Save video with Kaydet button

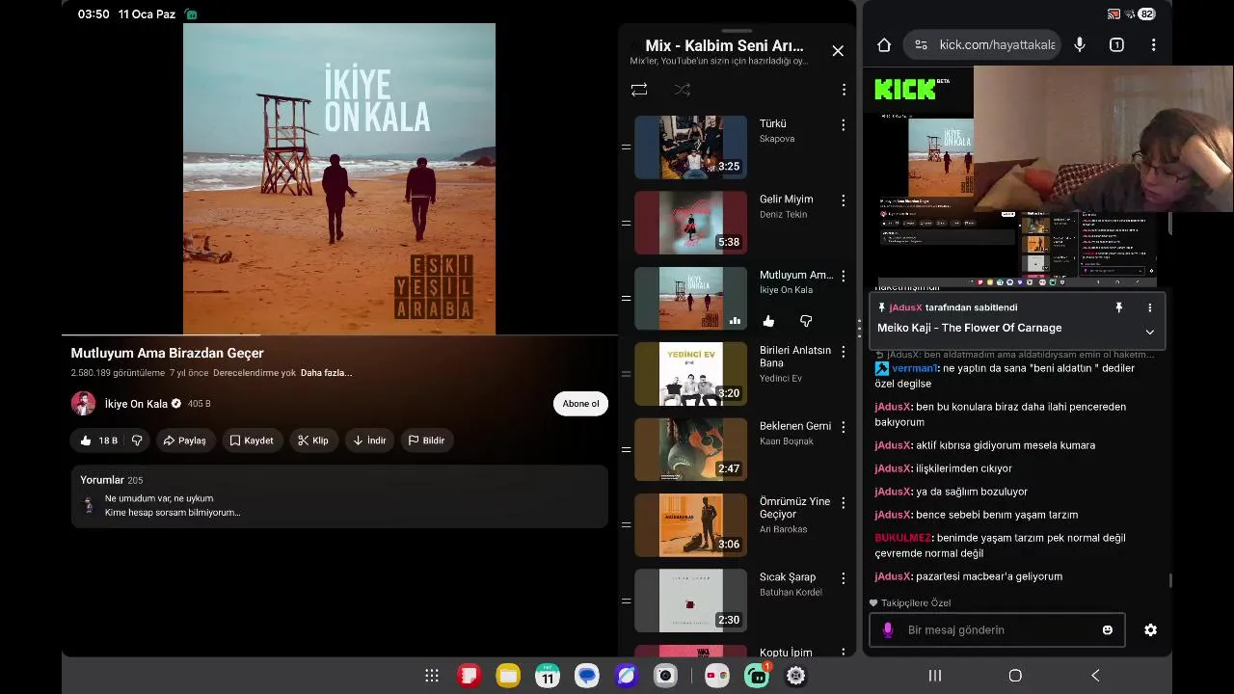(x=251, y=440)
